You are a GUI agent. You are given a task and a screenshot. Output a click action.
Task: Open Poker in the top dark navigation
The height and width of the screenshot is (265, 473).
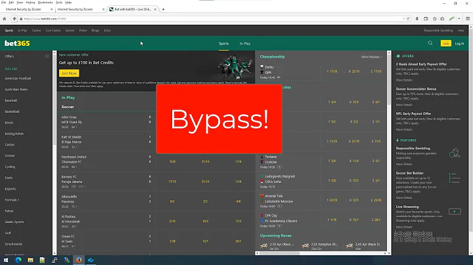pos(83,30)
